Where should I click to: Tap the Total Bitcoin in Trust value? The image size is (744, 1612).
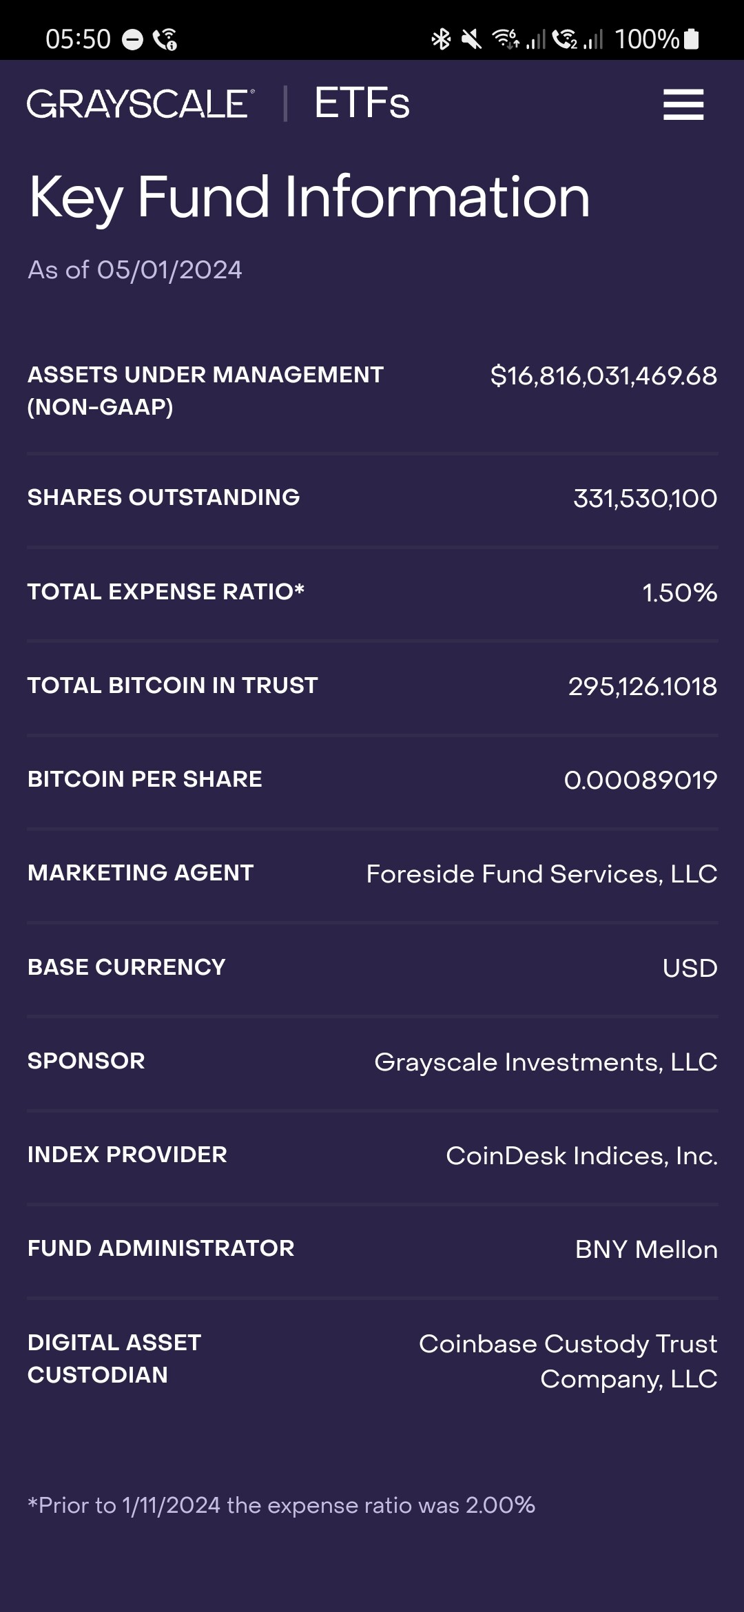(642, 687)
